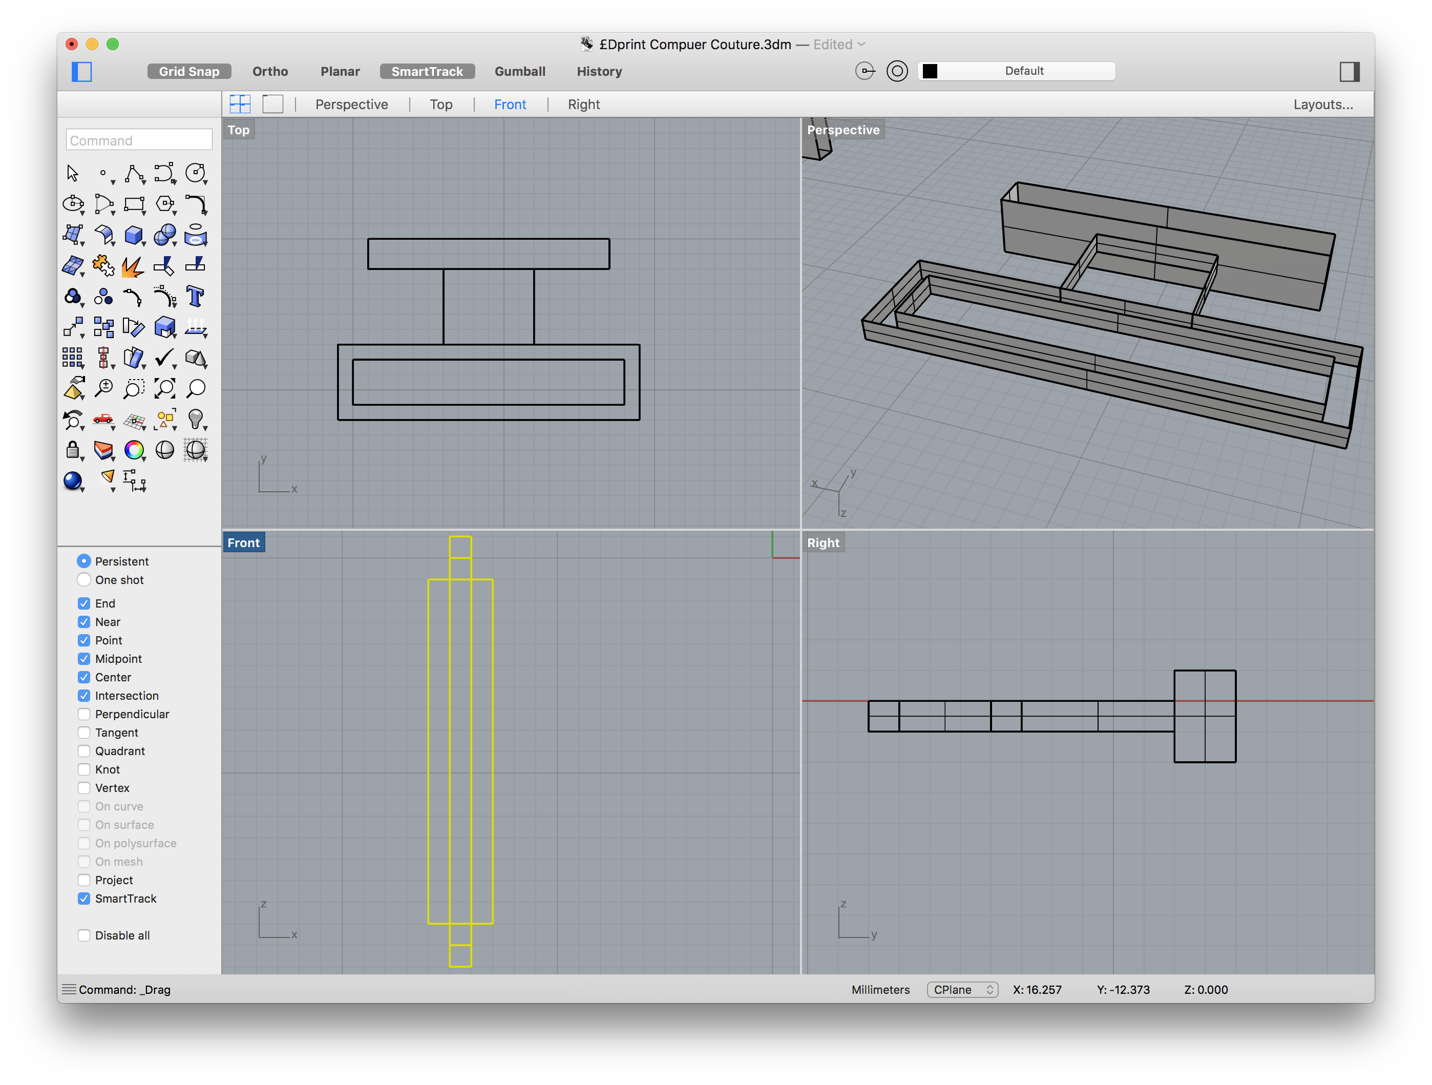Enable the Perpendicular object snap

84,714
